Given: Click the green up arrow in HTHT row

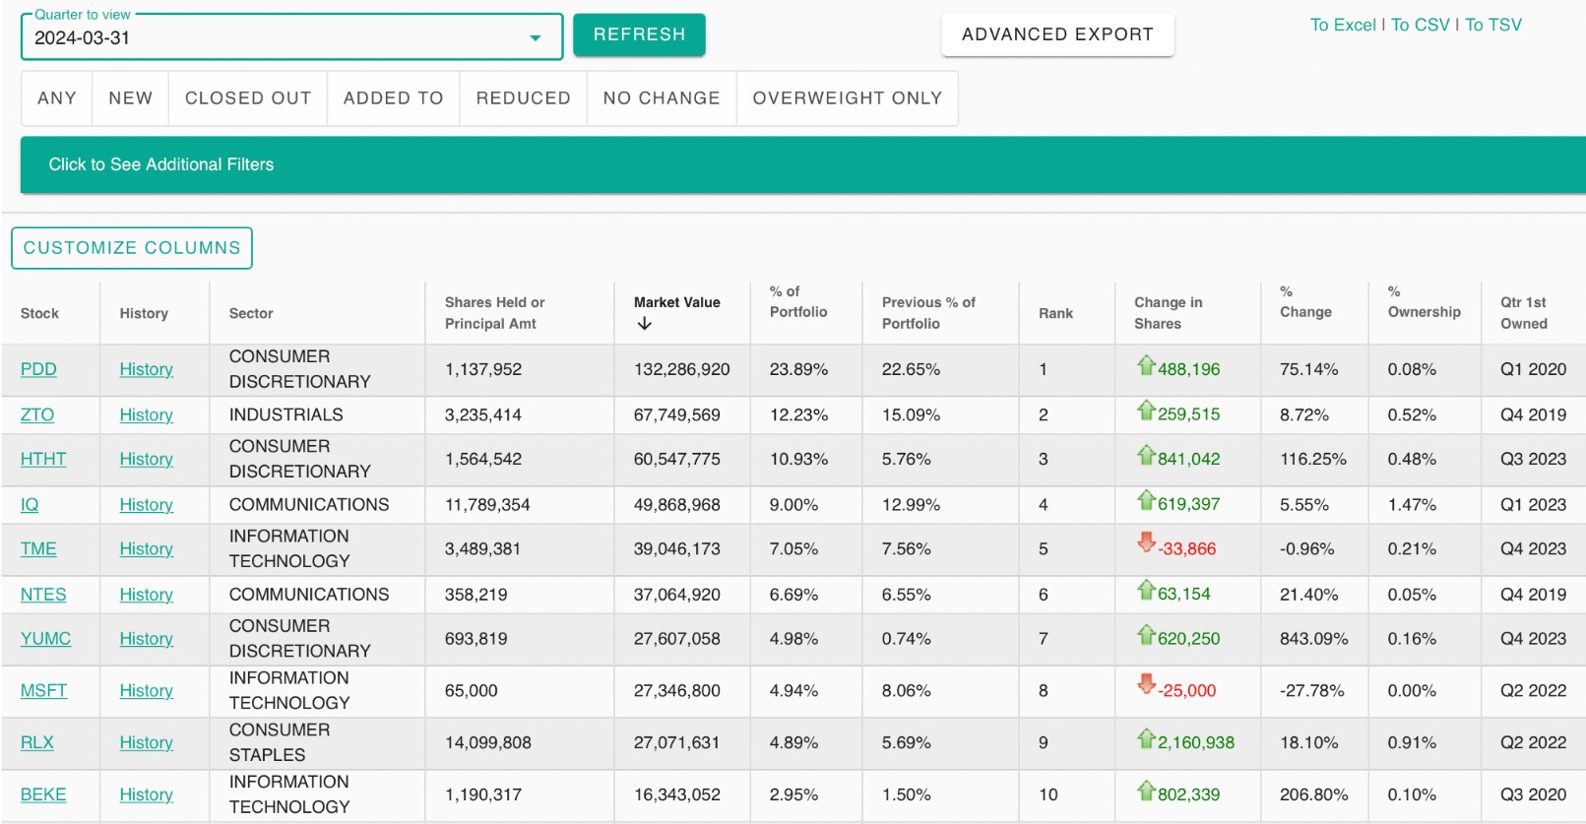Looking at the screenshot, I should 1145,456.
